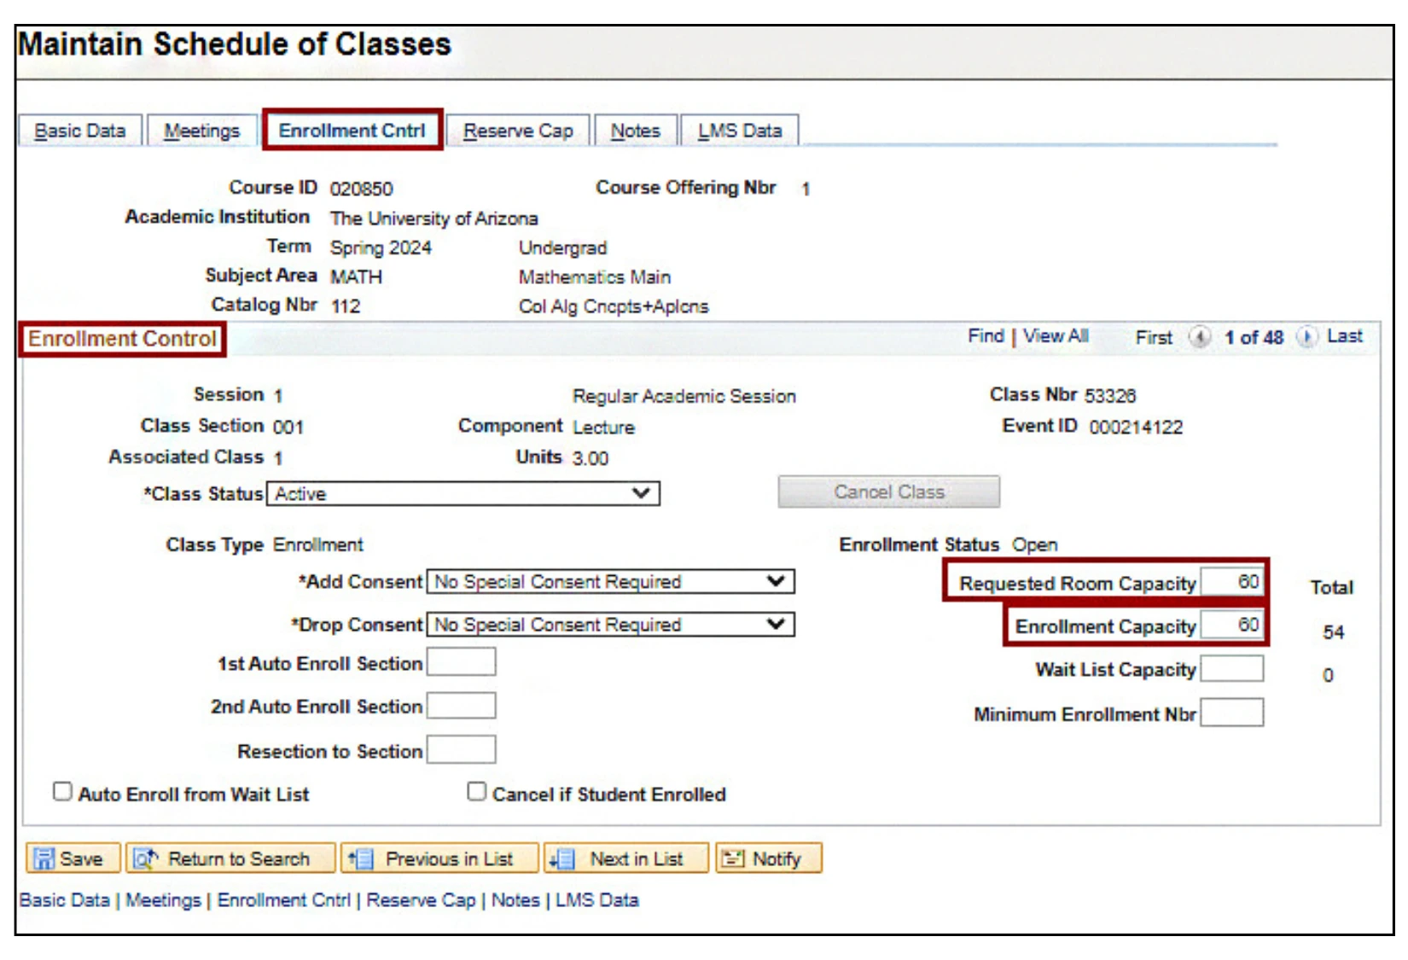Click the 1st Auto Enroll Section field
The width and height of the screenshot is (1408, 960).
coord(462,662)
